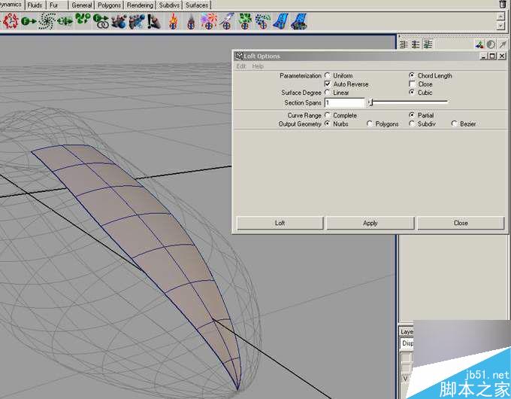Toggle the Auto Reverse checkbox
Viewport: 511px width, 399px height.
tap(328, 84)
